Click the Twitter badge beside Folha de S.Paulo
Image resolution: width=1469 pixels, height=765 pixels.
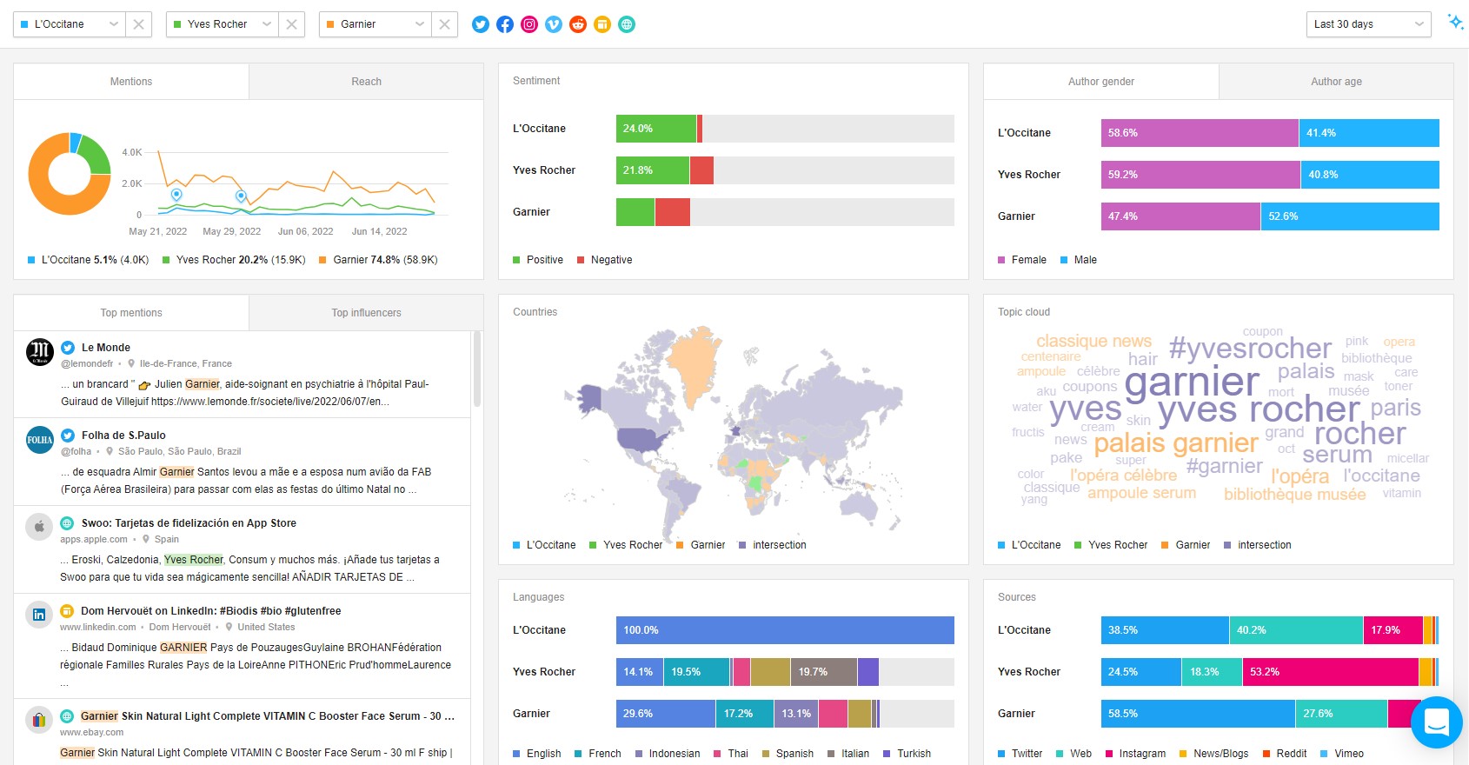(x=68, y=436)
